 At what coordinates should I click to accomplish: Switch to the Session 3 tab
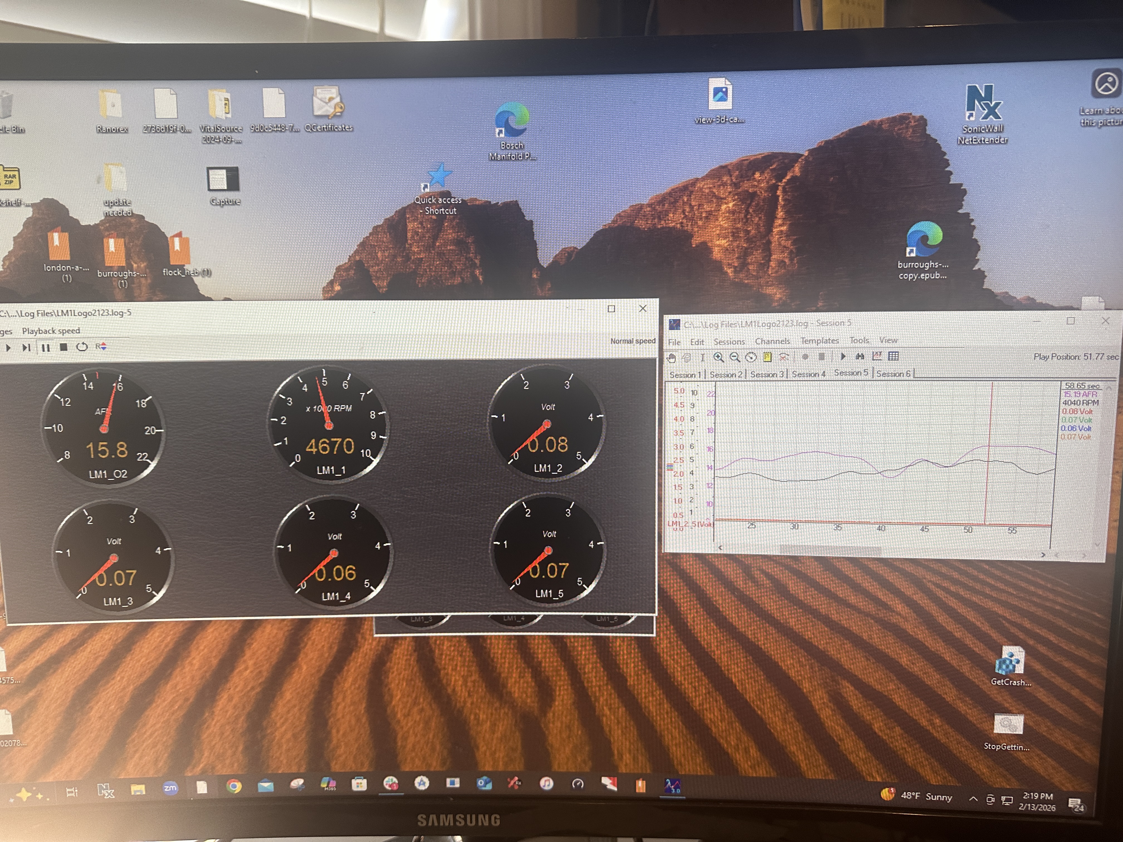[x=766, y=374]
